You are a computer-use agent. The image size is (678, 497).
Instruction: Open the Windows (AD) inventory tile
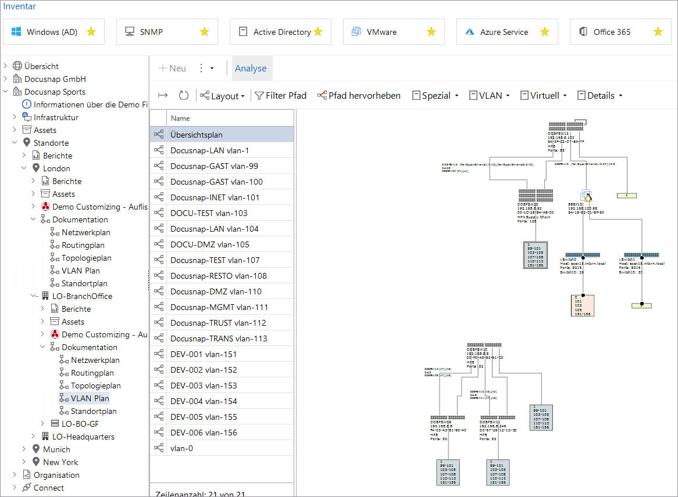[x=53, y=31]
